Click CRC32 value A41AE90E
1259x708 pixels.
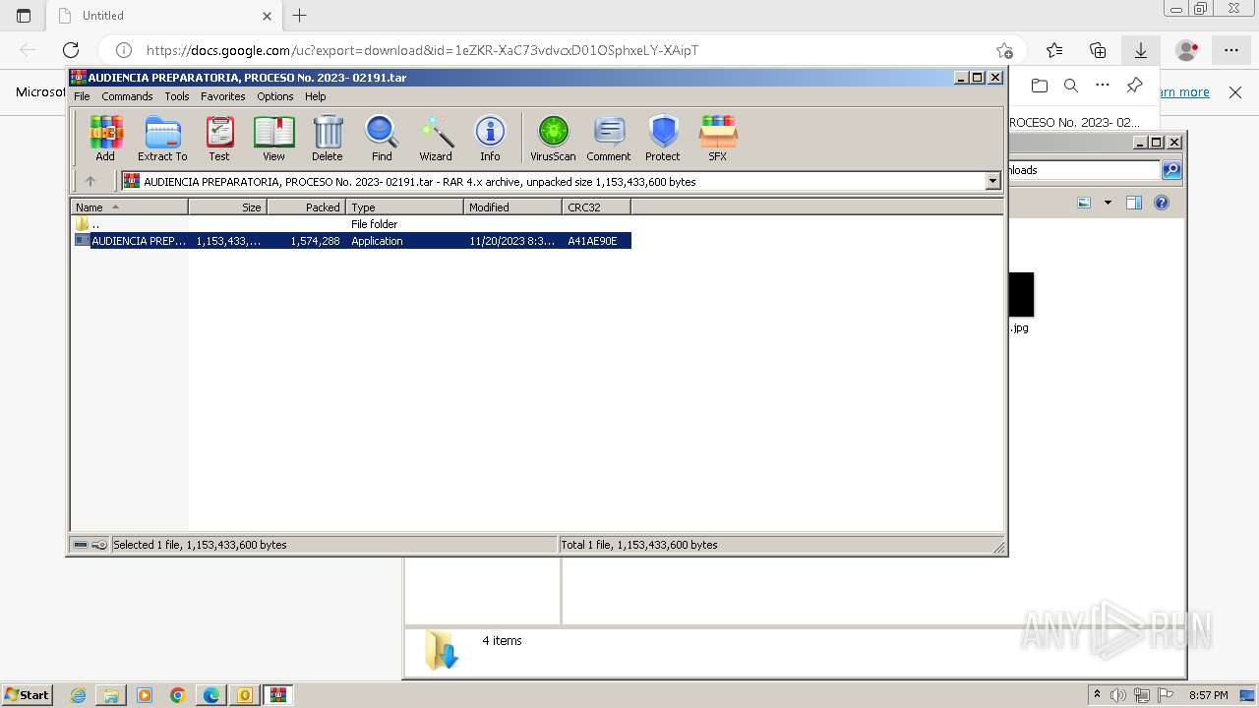pos(592,241)
